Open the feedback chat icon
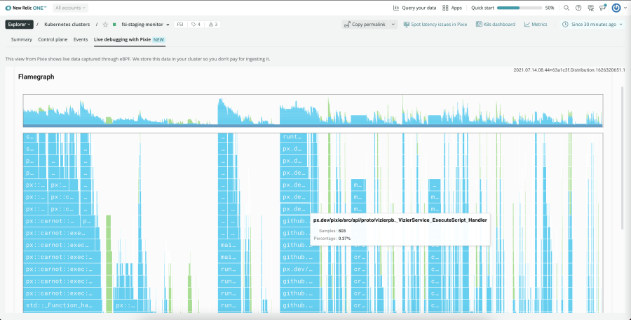Viewport: 631px width, 320px height. tap(591, 8)
